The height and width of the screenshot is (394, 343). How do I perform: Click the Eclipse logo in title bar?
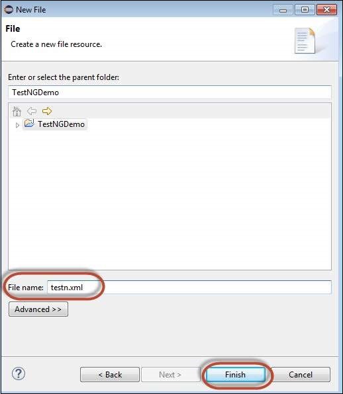click(9, 10)
